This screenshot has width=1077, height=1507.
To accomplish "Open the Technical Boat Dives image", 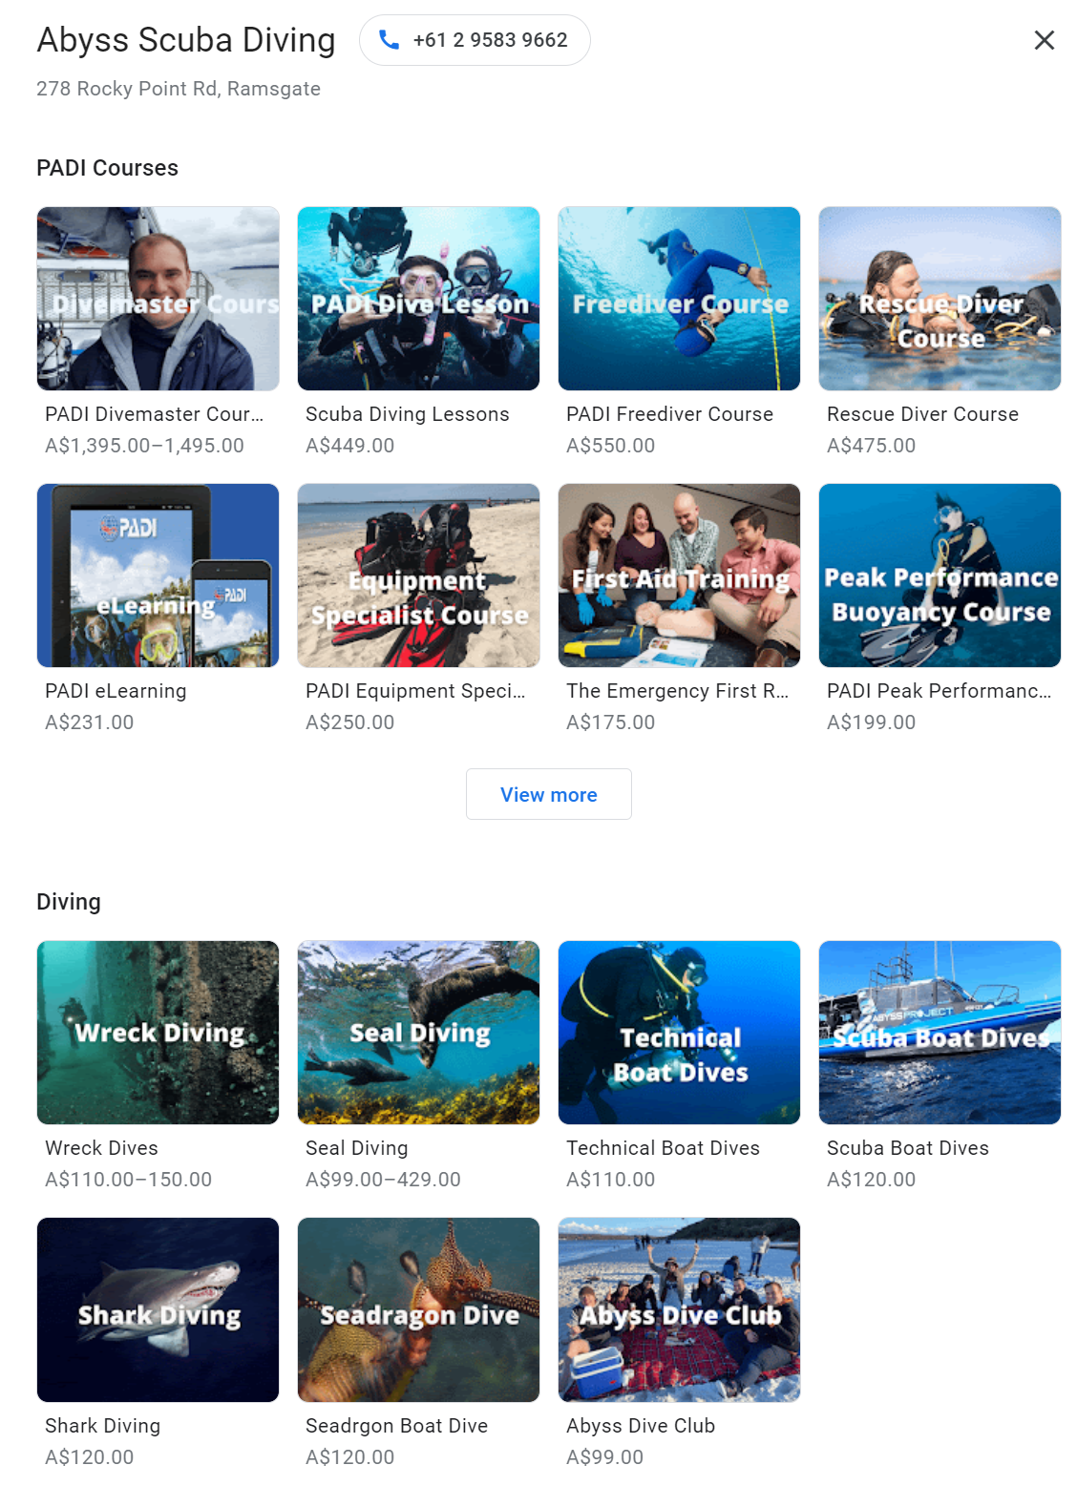I will click(x=679, y=1033).
